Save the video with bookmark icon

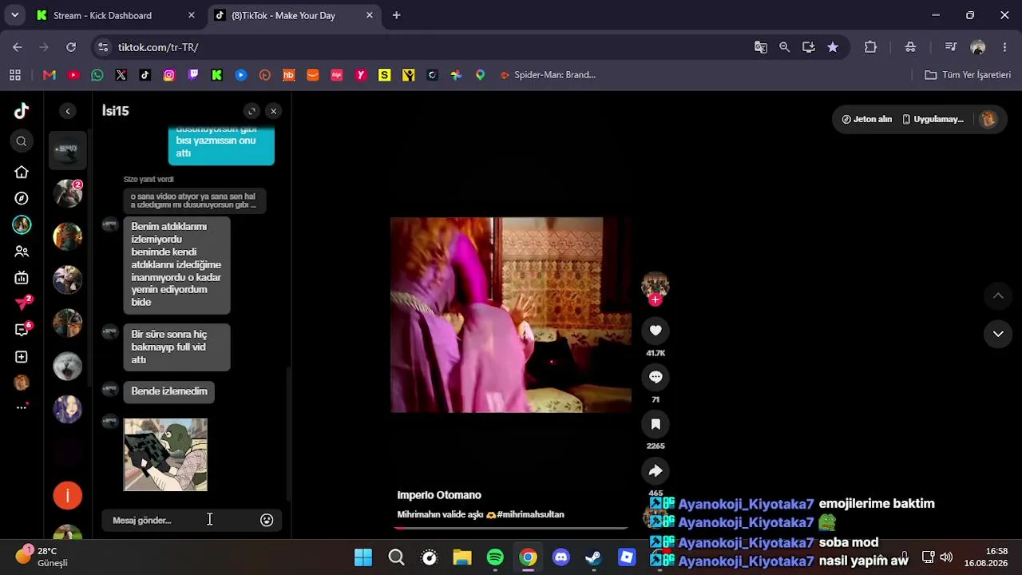click(x=656, y=424)
